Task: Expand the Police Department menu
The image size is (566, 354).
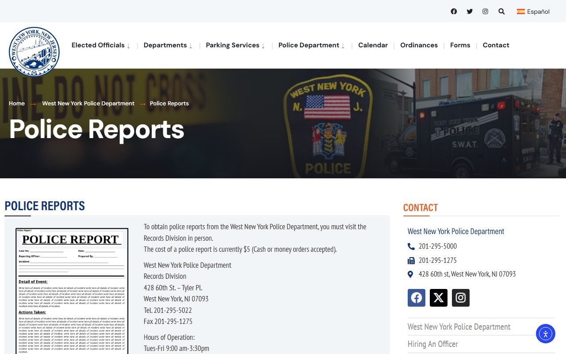Action: click(311, 45)
